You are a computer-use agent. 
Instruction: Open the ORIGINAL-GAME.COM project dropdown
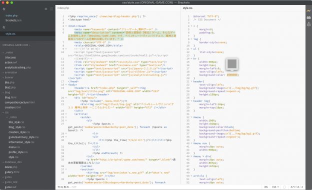coord(16,45)
